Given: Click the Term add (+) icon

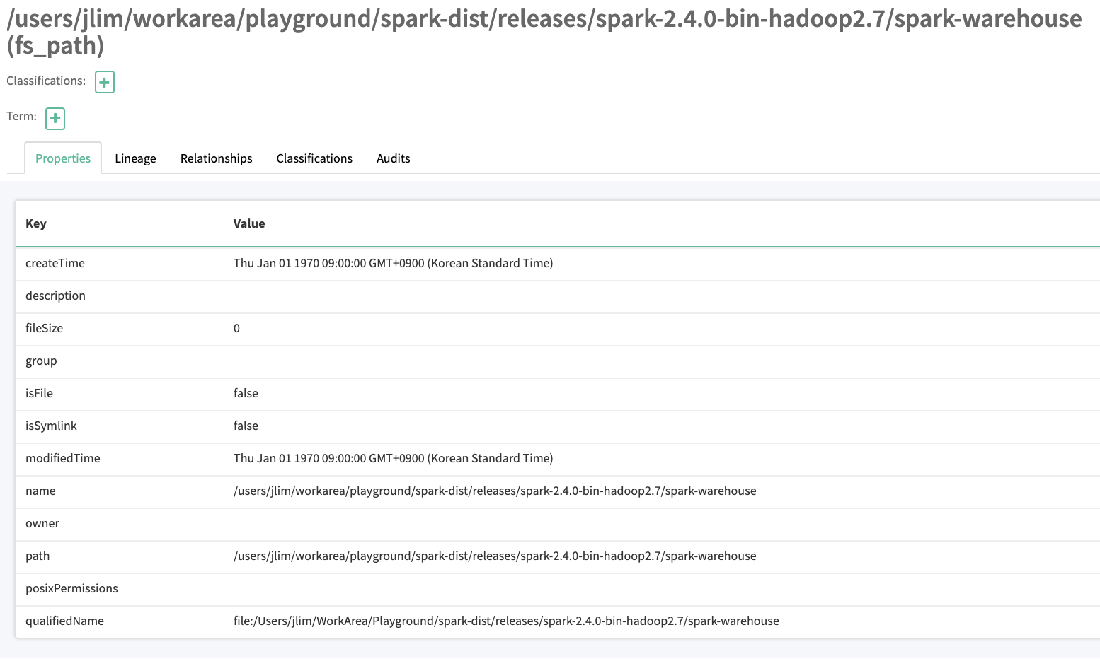Looking at the screenshot, I should point(55,118).
